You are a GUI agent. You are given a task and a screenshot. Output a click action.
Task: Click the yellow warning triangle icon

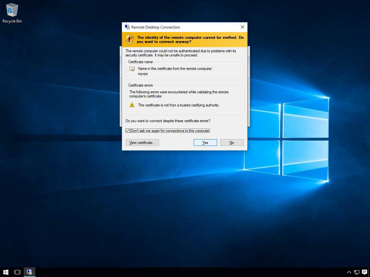tap(132, 105)
